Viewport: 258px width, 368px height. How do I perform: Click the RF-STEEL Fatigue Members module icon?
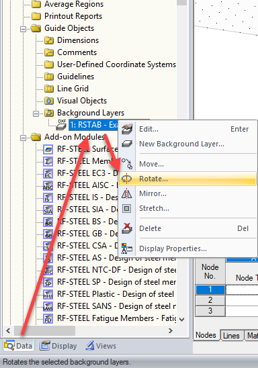click(48, 318)
